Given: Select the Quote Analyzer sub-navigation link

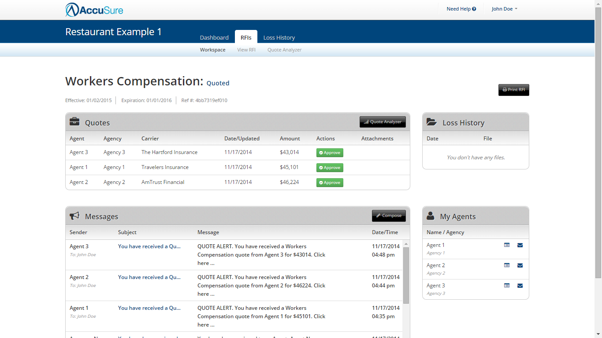Looking at the screenshot, I should tap(284, 50).
